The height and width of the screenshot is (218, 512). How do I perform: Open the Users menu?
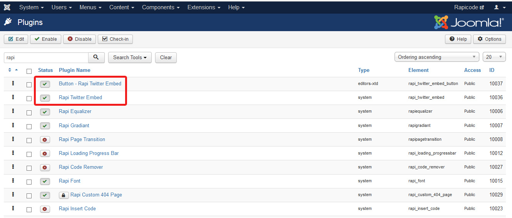(62, 7)
